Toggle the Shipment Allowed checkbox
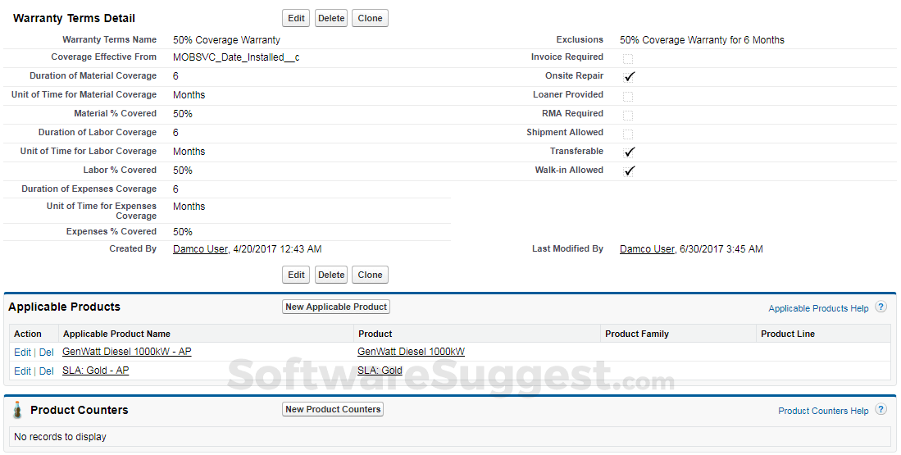The image size is (901, 455). 628,134
